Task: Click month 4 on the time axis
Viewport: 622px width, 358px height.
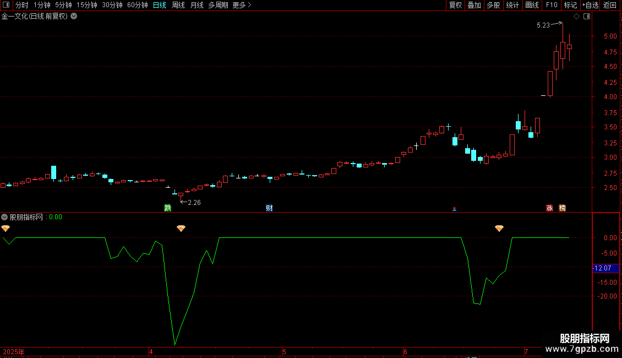Action: click(x=151, y=351)
